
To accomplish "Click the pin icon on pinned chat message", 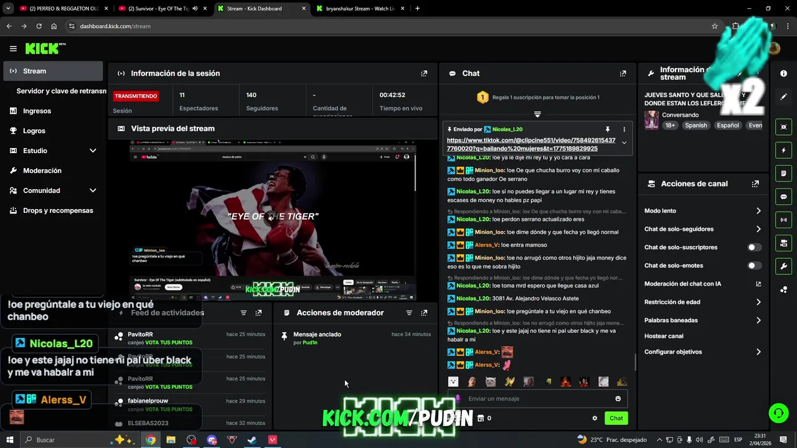I will pos(608,129).
